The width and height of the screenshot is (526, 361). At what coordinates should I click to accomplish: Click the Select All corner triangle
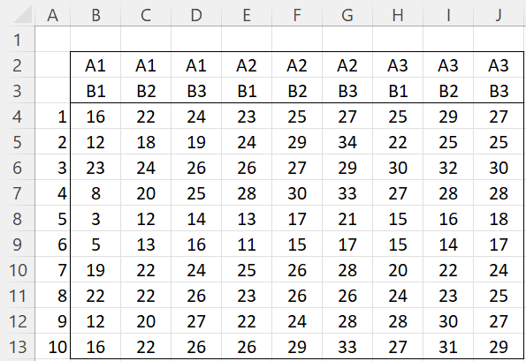point(22,15)
